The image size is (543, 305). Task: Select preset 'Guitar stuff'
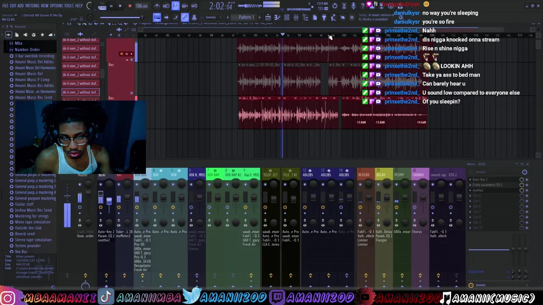point(24,204)
